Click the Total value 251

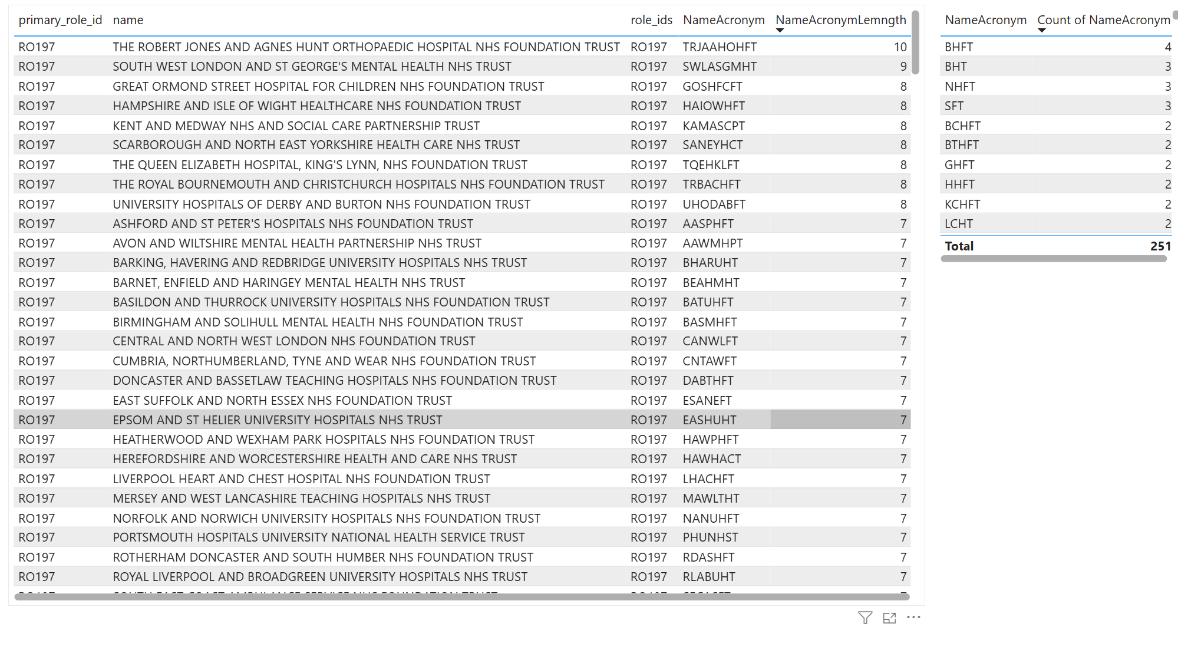[x=1160, y=246]
